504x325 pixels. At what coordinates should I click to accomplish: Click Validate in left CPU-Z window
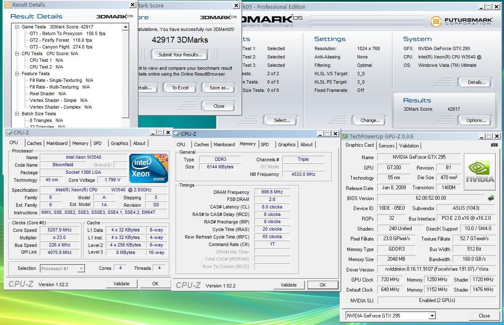pyautogui.click(x=121, y=284)
